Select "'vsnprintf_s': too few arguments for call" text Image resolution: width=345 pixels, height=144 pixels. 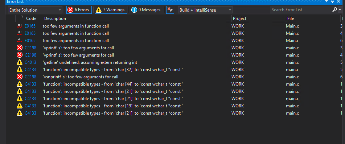pyautogui.click(x=81, y=77)
